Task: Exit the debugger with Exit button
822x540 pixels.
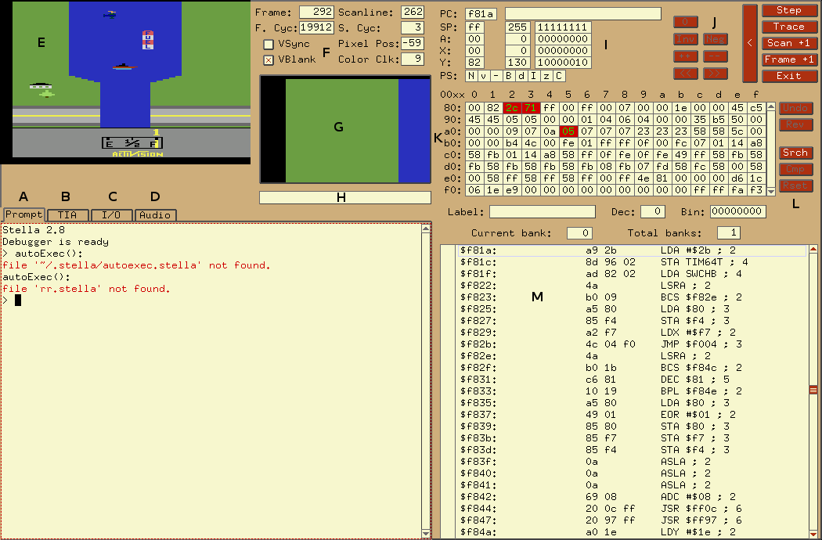Action: [x=788, y=76]
